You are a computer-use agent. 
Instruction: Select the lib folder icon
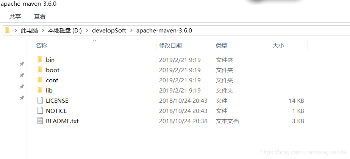pyautogui.click(x=40, y=90)
